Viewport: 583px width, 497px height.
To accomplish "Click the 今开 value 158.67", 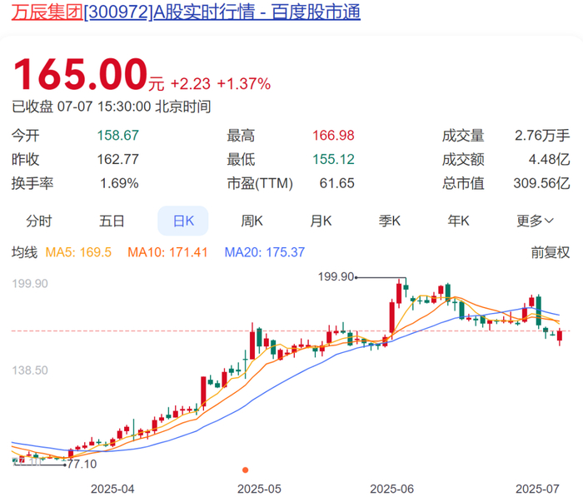I will pos(118,136).
